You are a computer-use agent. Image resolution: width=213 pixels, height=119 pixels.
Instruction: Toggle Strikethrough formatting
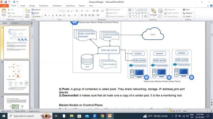(x=60, y=15)
